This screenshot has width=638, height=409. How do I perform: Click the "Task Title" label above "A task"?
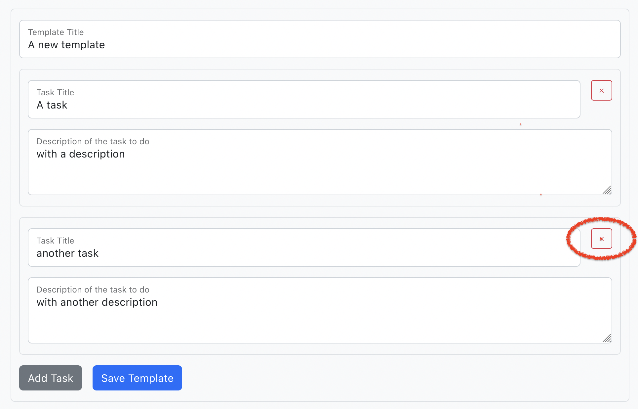tap(55, 92)
